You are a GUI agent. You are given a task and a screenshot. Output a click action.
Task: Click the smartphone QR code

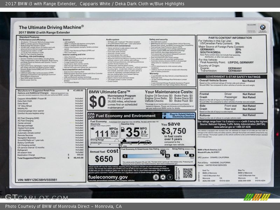pos(188,173)
